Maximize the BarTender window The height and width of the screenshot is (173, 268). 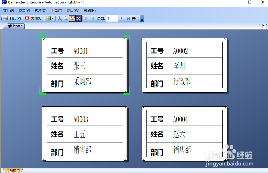[250, 2]
